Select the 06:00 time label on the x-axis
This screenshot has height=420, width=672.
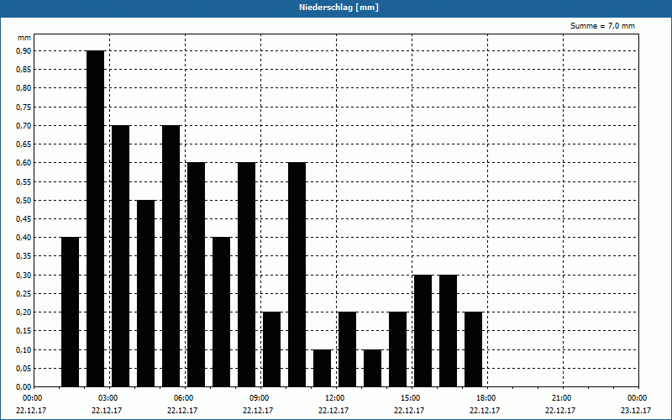click(x=183, y=398)
